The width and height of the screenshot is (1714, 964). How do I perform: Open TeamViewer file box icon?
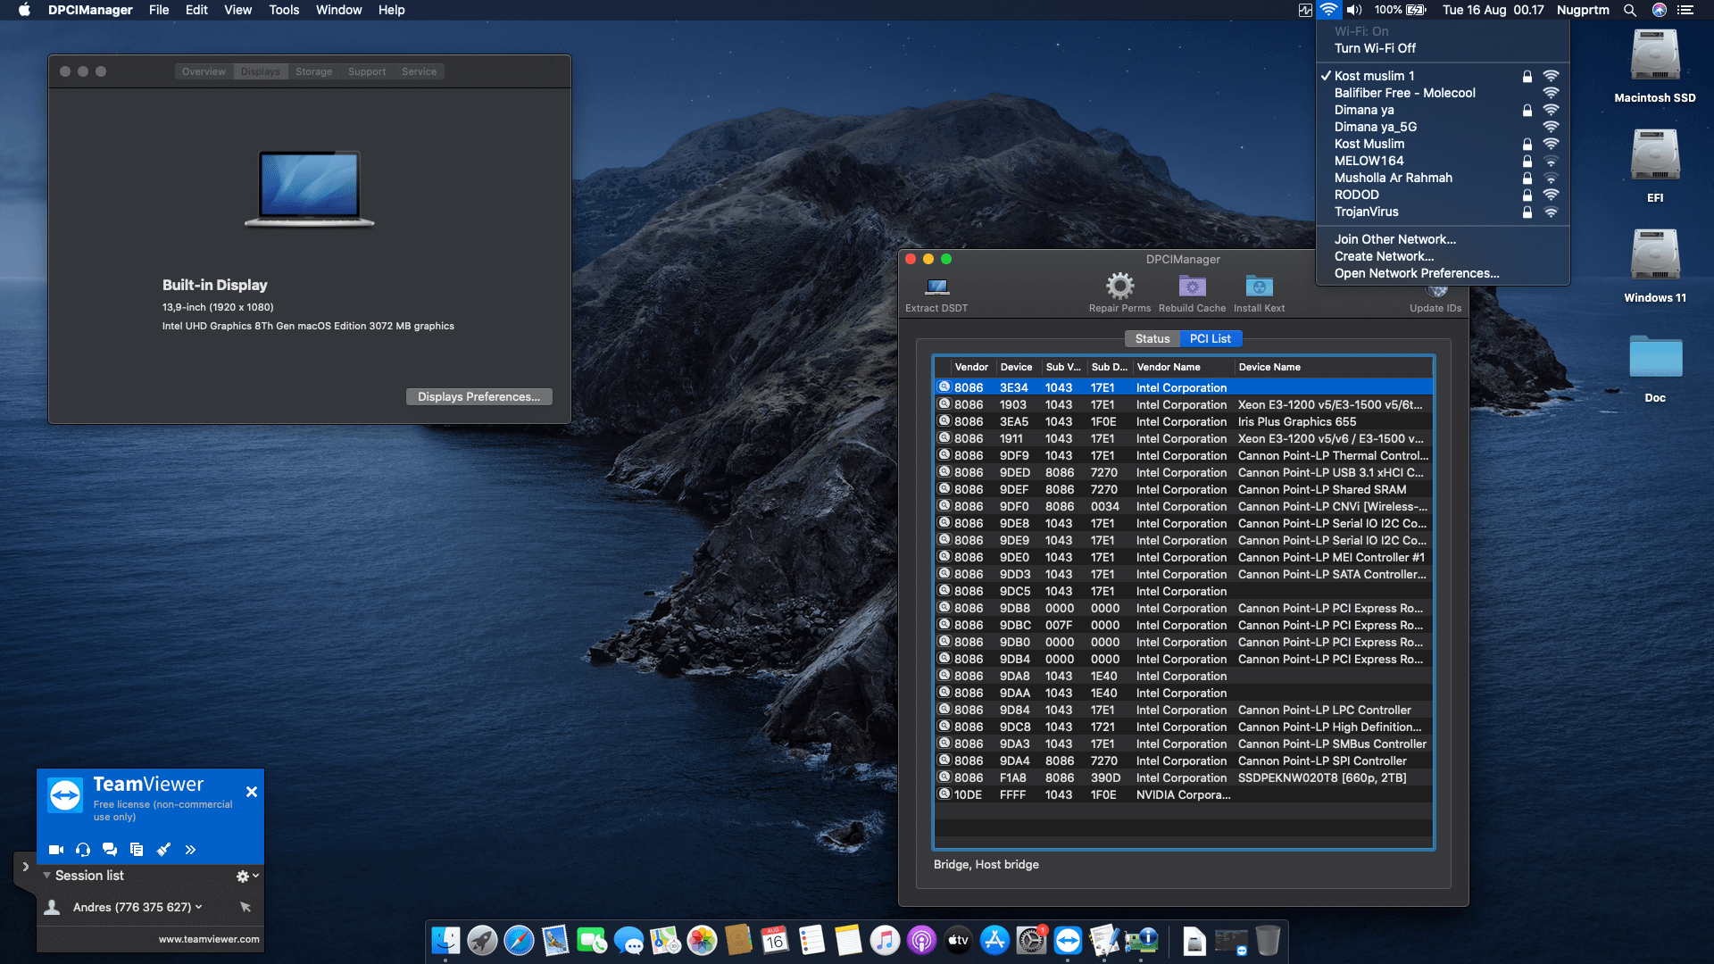(137, 850)
